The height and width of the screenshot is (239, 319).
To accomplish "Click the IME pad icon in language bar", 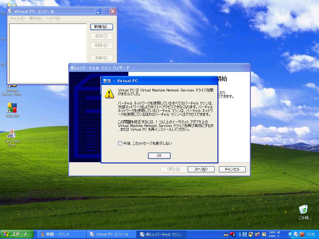I will point(251,234).
